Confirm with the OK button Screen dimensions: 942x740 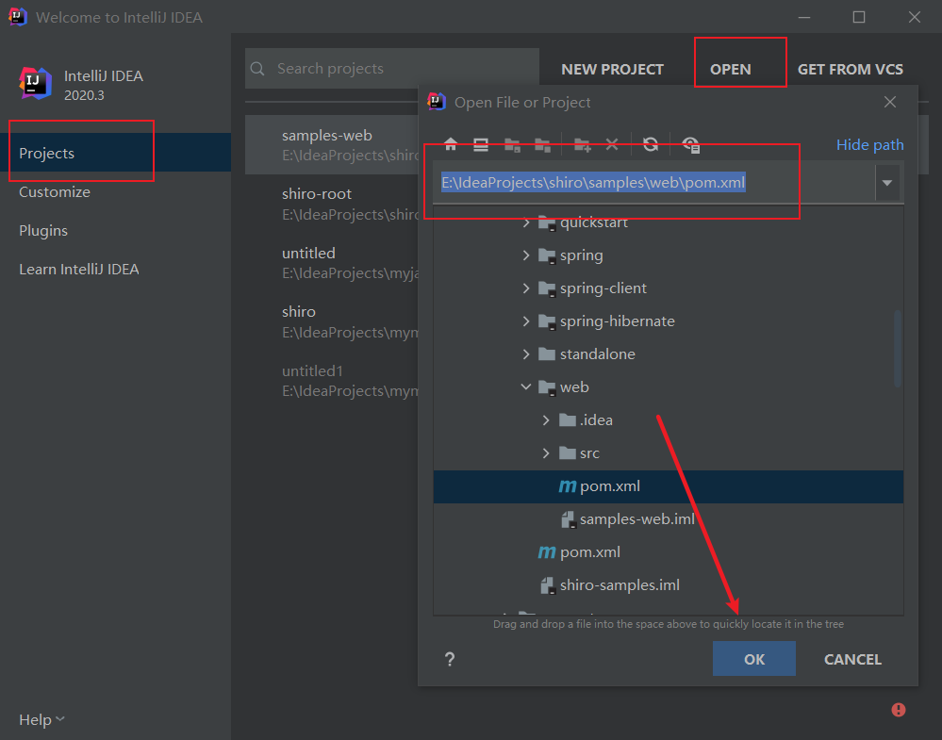coord(754,659)
